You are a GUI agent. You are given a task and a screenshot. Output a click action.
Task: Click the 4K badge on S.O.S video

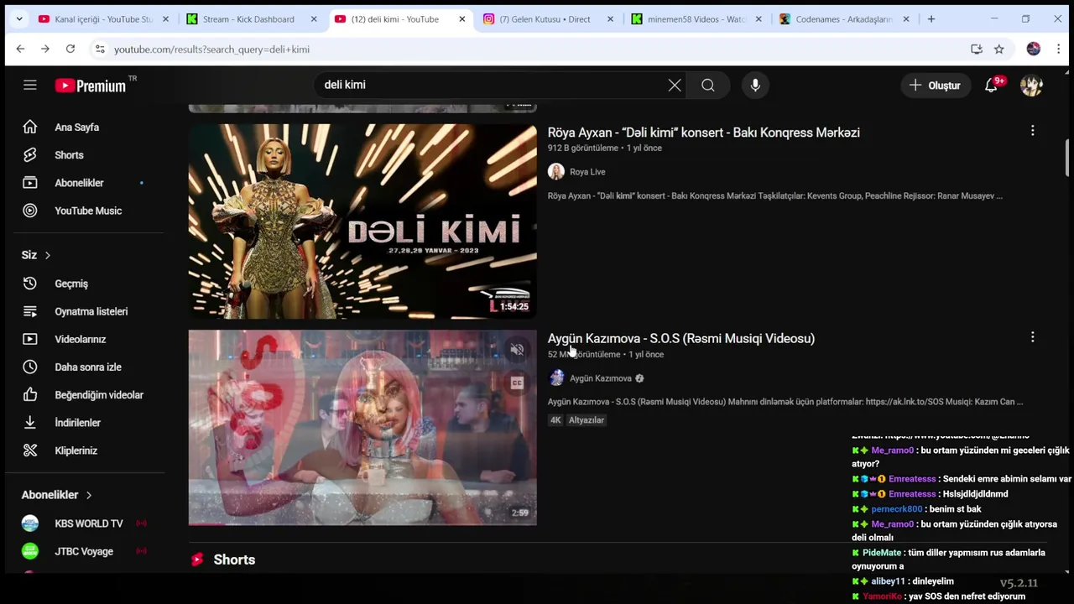pos(555,420)
